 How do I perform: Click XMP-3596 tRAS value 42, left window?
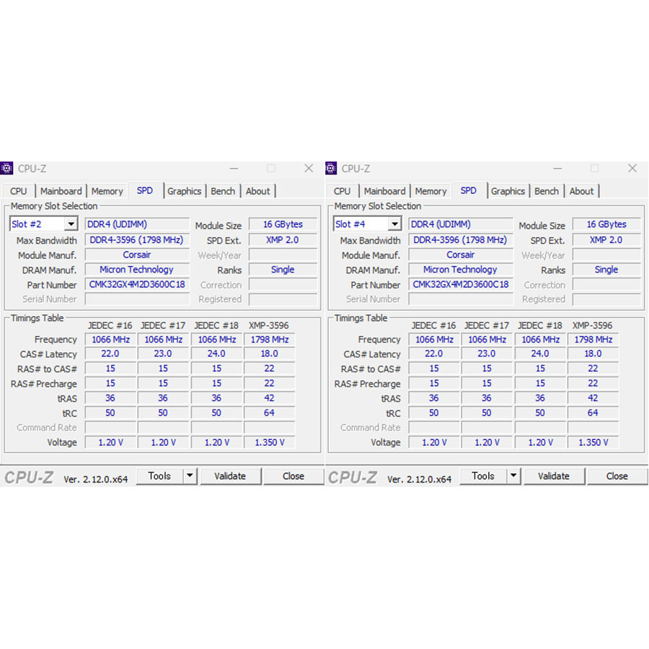(x=270, y=398)
